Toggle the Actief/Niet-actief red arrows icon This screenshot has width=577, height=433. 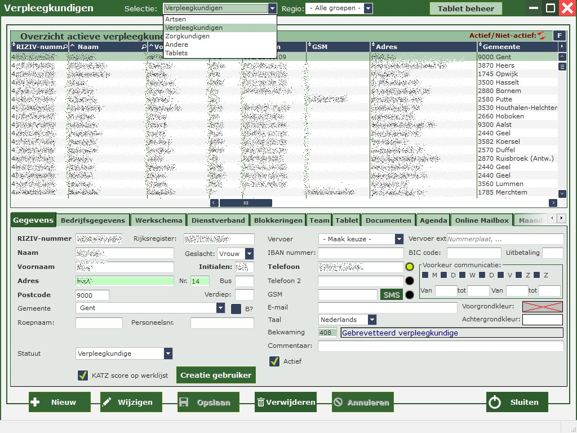542,36
